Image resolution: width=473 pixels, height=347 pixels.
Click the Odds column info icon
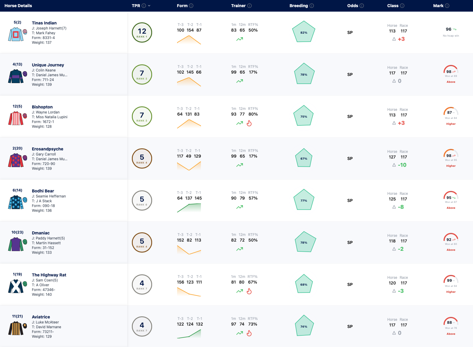(x=362, y=6)
